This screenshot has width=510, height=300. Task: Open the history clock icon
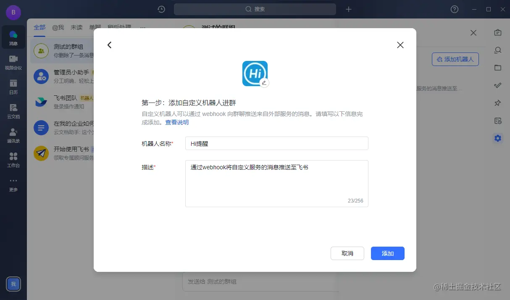[161, 9]
